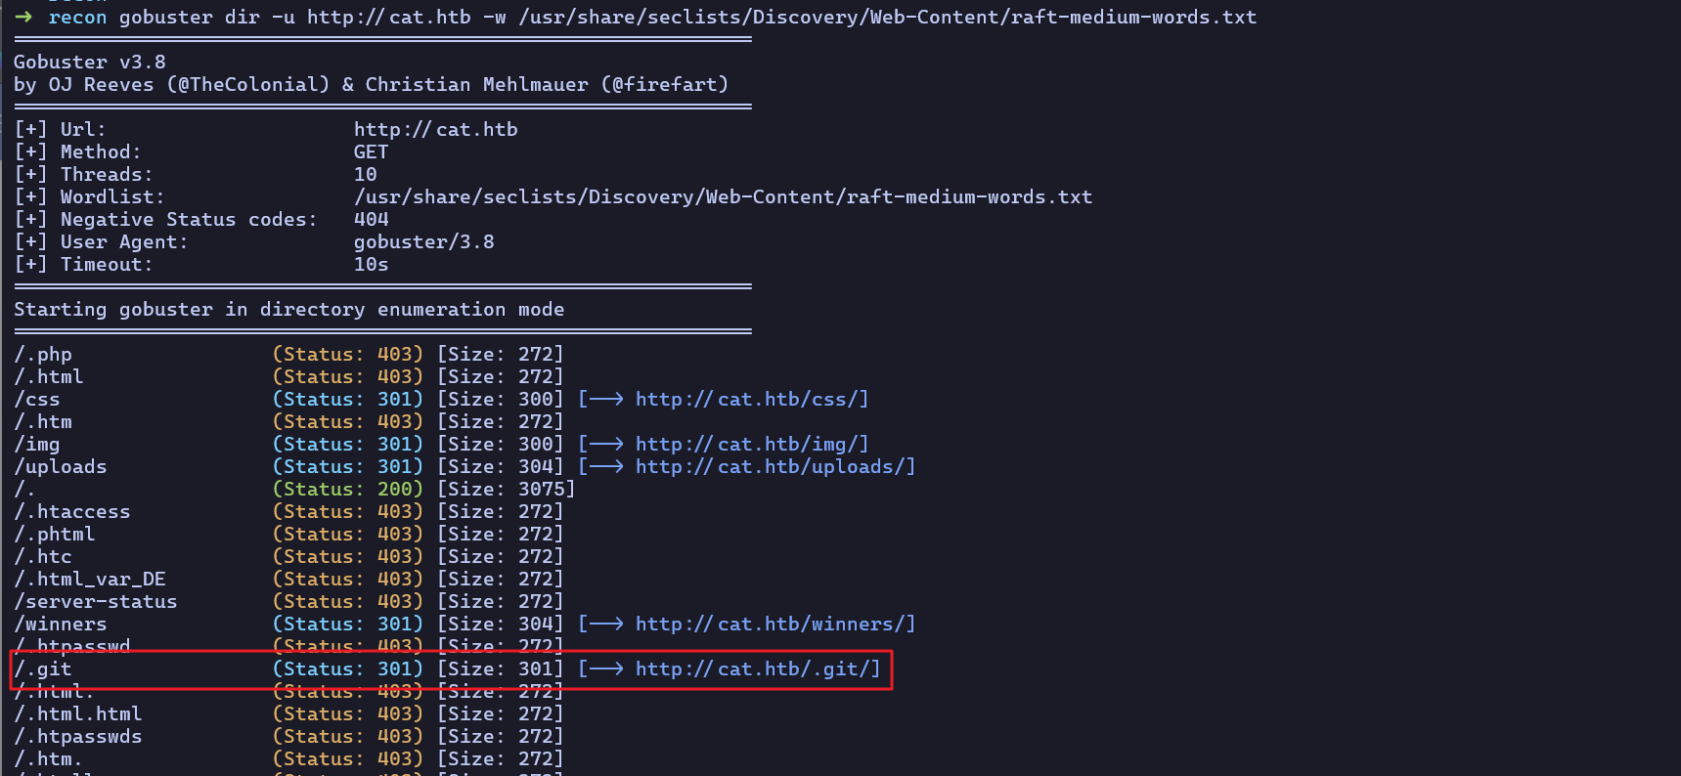The image size is (1681, 776).
Task: Click the /.html_var_DE result path
Action: click(90, 579)
